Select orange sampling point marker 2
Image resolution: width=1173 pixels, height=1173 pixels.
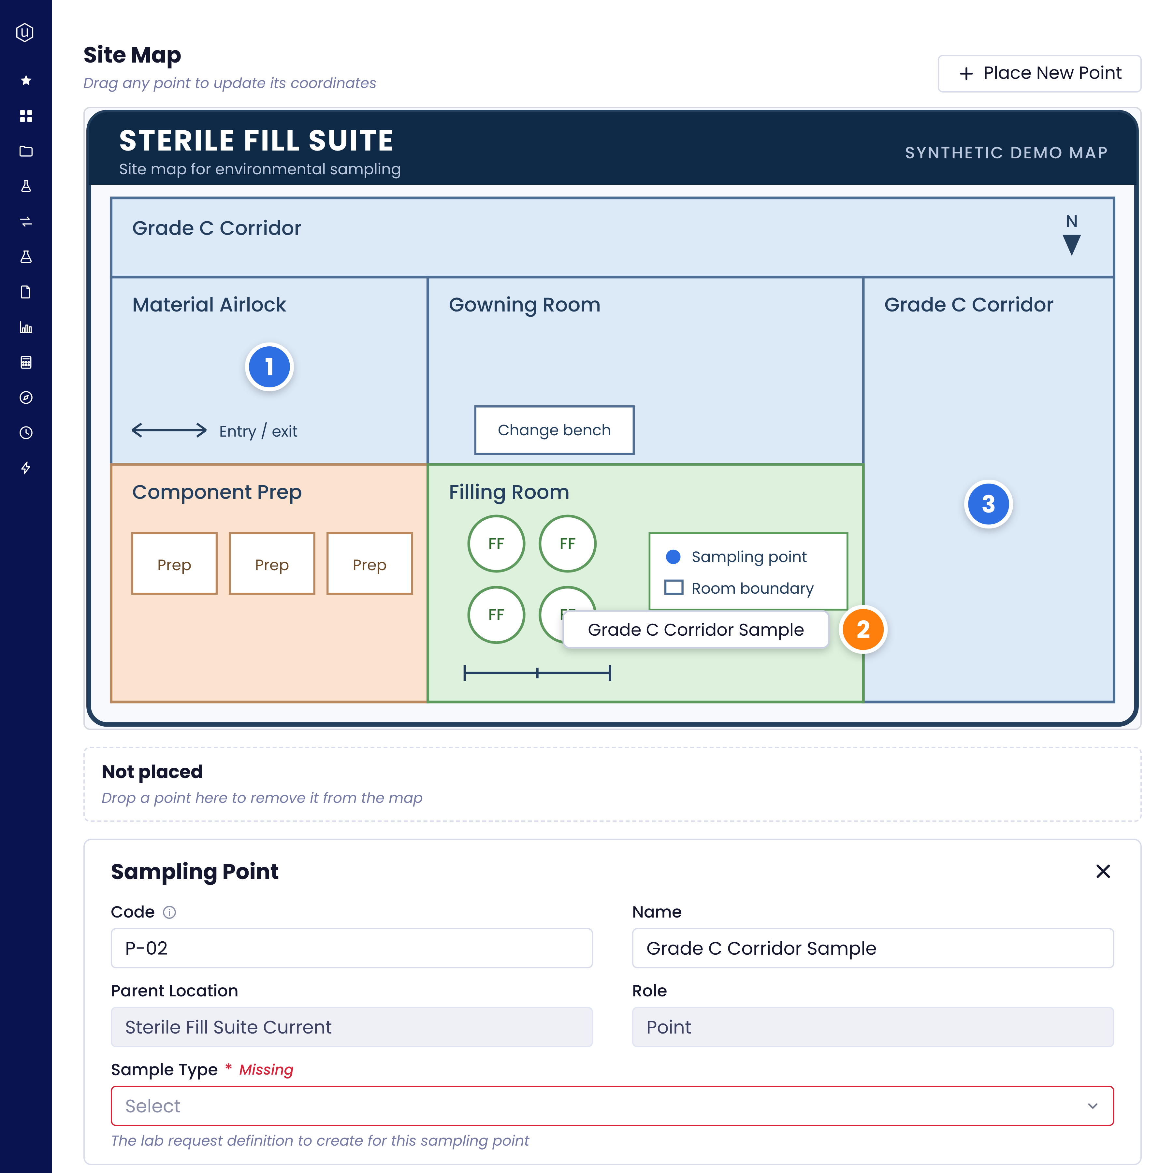pyautogui.click(x=863, y=629)
